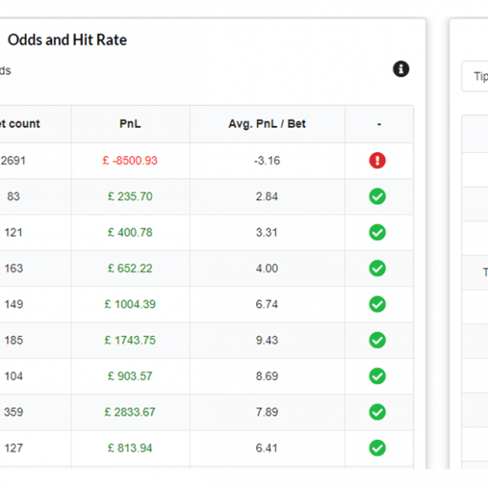The height and width of the screenshot is (488, 488).
Task: Click the 7.89 average cell
Action: (267, 412)
